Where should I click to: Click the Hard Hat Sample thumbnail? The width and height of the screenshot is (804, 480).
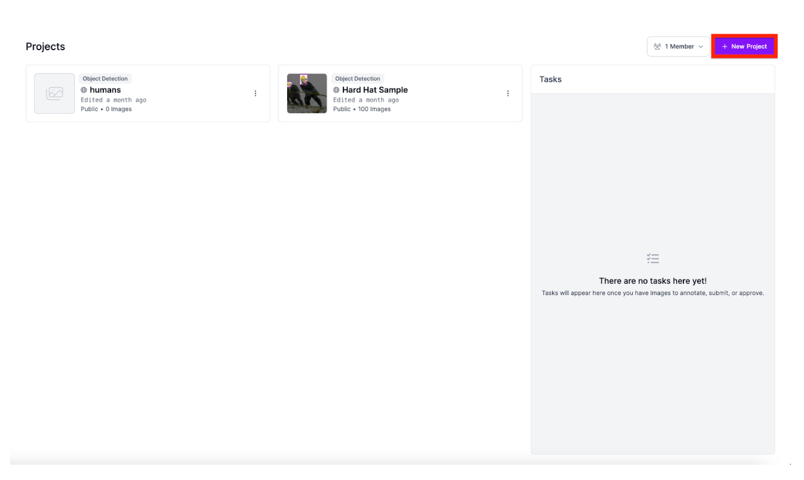pos(307,94)
